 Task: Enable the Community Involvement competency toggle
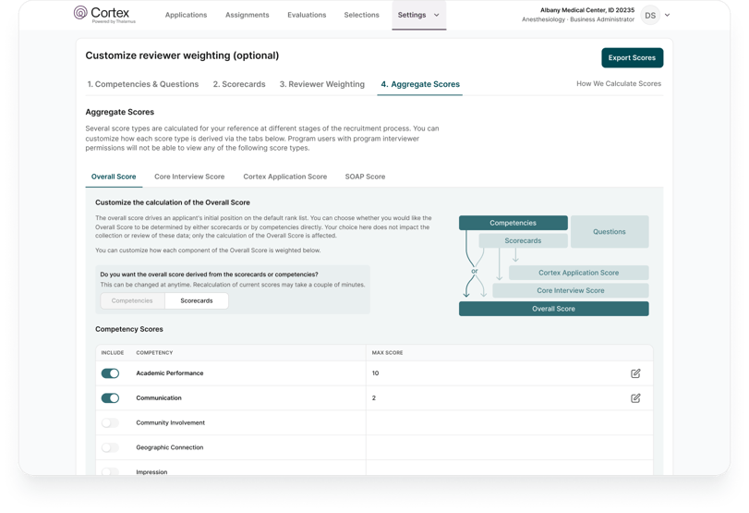(110, 423)
